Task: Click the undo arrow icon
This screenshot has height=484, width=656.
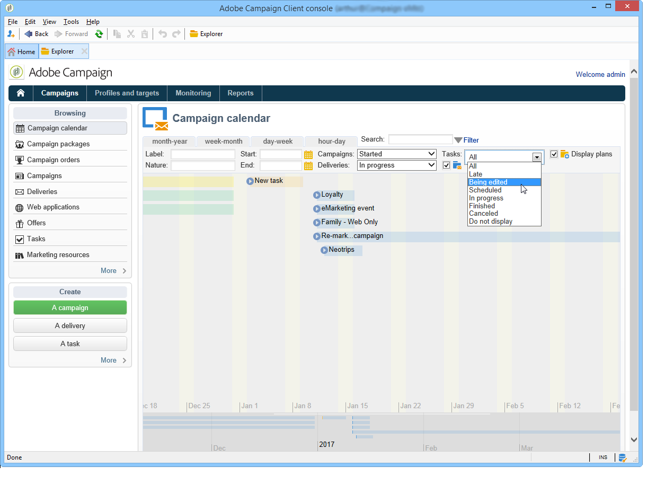Action: point(163,34)
